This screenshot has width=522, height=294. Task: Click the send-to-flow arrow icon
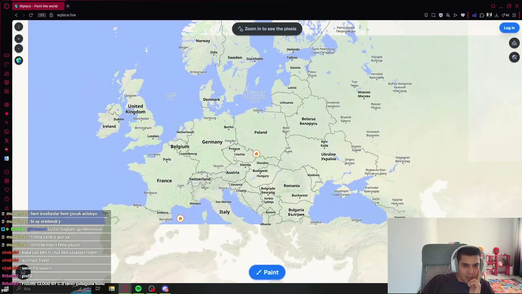456,15
